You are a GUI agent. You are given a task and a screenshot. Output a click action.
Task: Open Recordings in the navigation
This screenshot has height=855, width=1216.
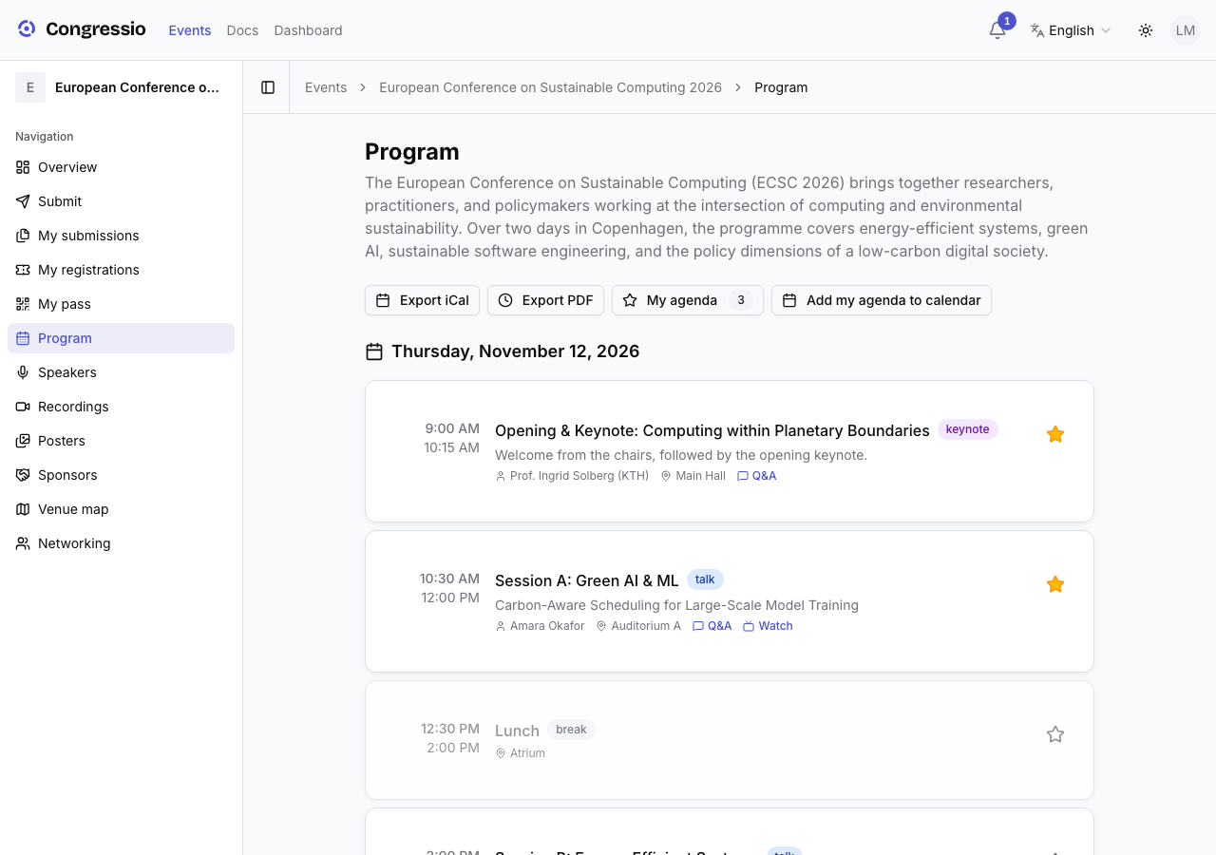click(121, 407)
